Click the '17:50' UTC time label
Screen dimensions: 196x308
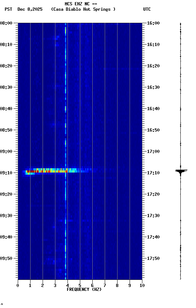pyautogui.click(x=153, y=258)
